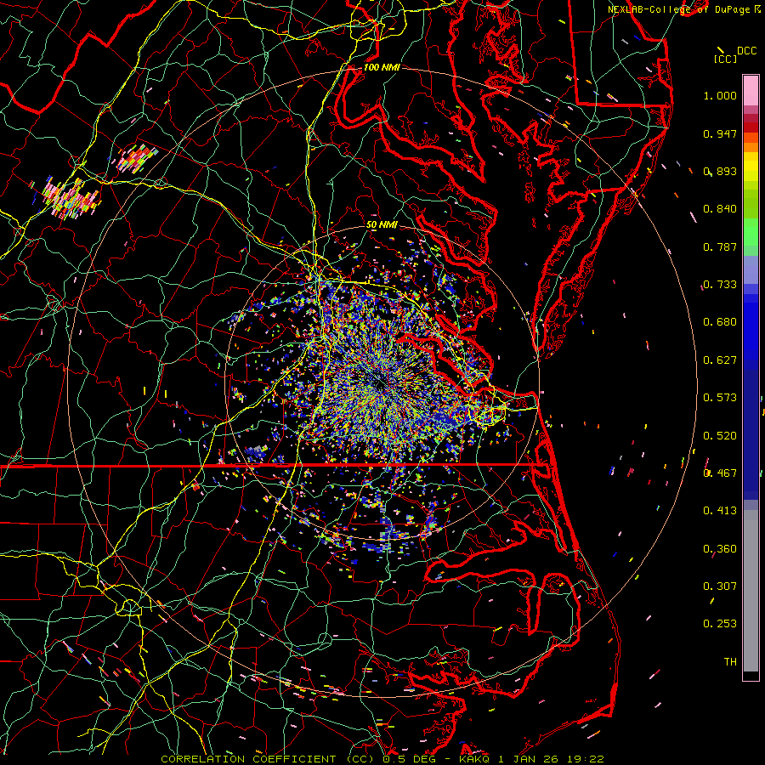Click the 0.787 value on the color scale
The height and width of the screenshot is (765, 765).
point(720,246)
